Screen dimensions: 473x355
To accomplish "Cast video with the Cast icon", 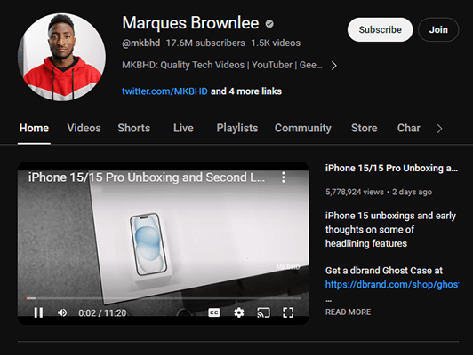I will click(x=263, y=312).
